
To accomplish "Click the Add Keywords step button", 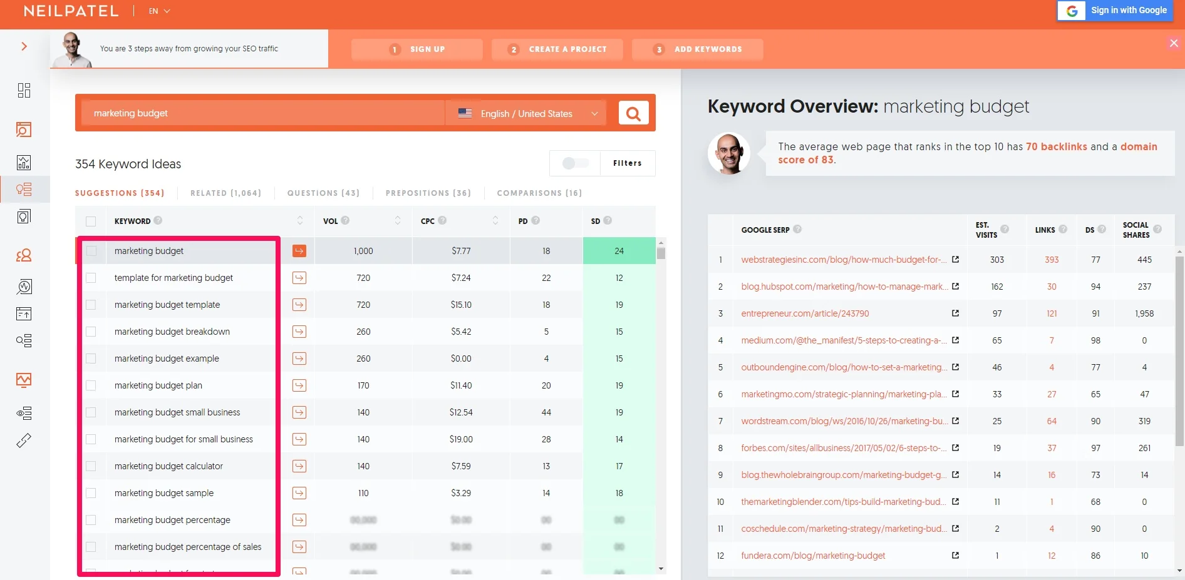I will pos(698,49).
